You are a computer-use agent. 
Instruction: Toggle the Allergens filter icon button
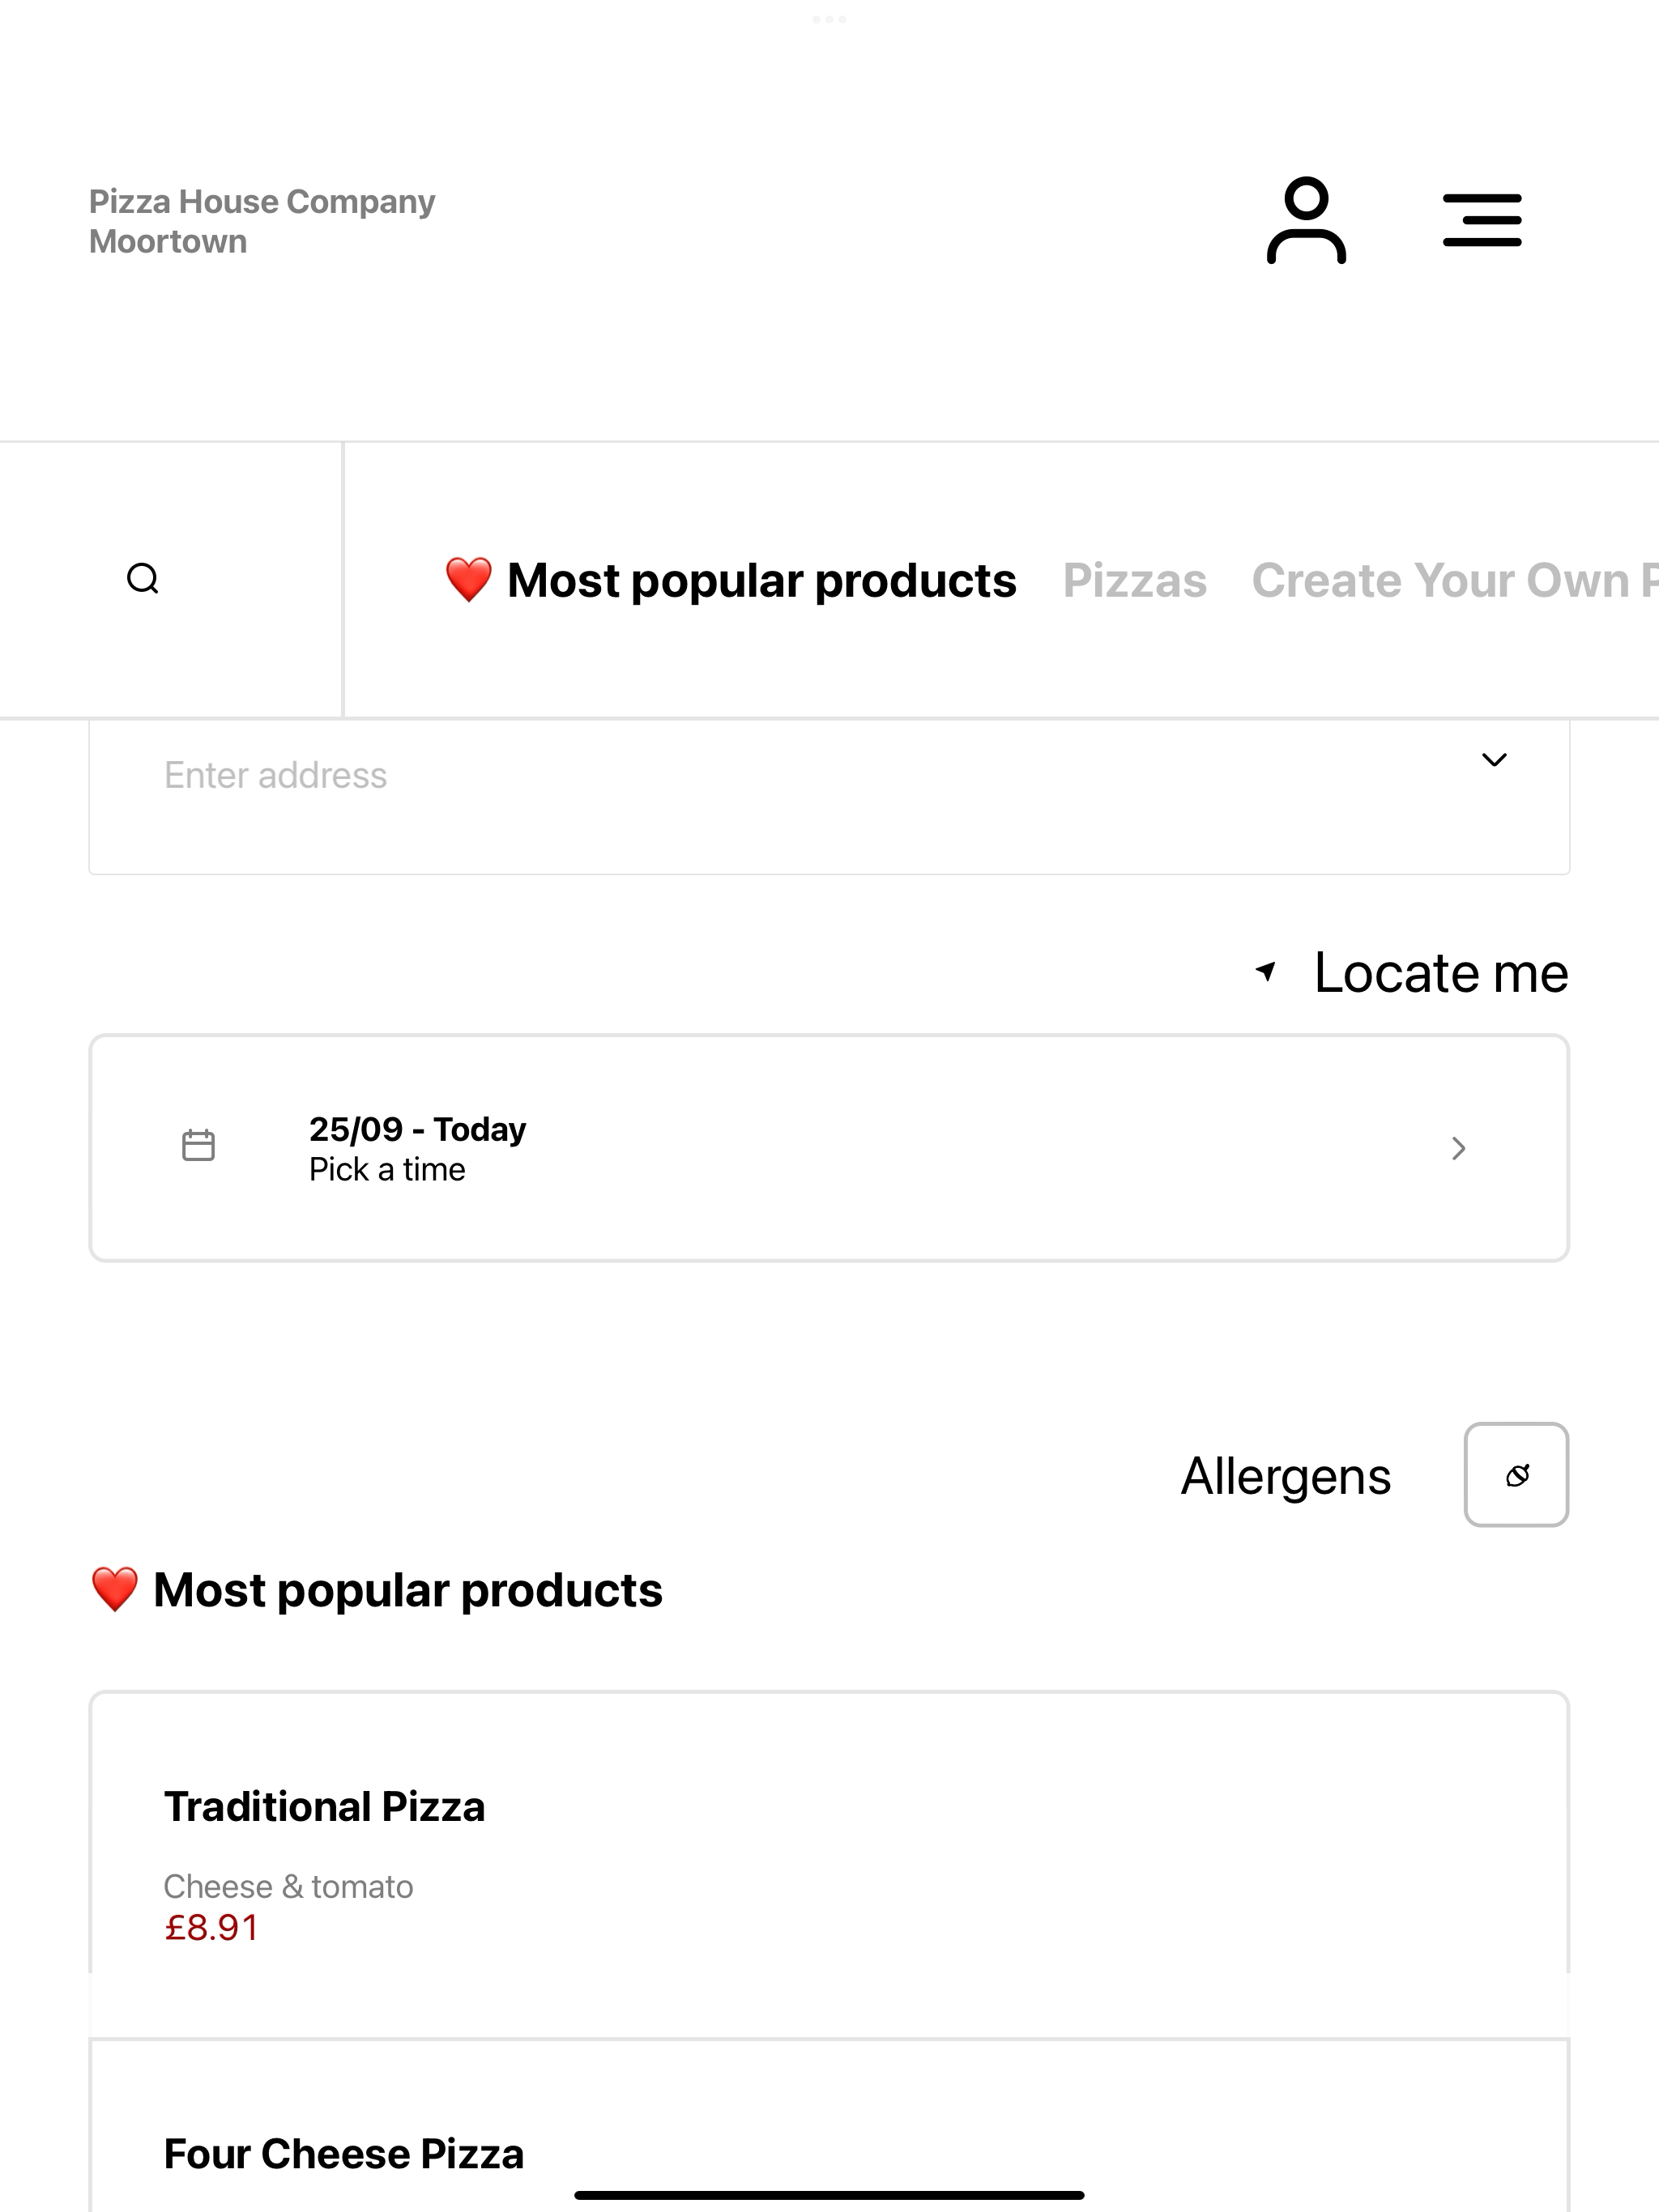click(1516, 1475)
